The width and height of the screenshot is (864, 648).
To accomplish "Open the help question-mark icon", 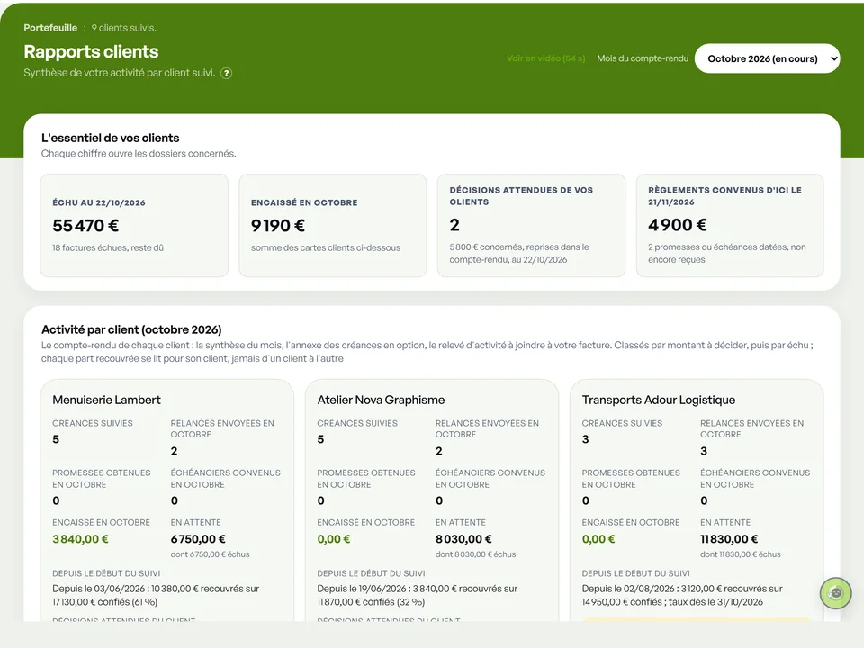I will tap(226, 73).
